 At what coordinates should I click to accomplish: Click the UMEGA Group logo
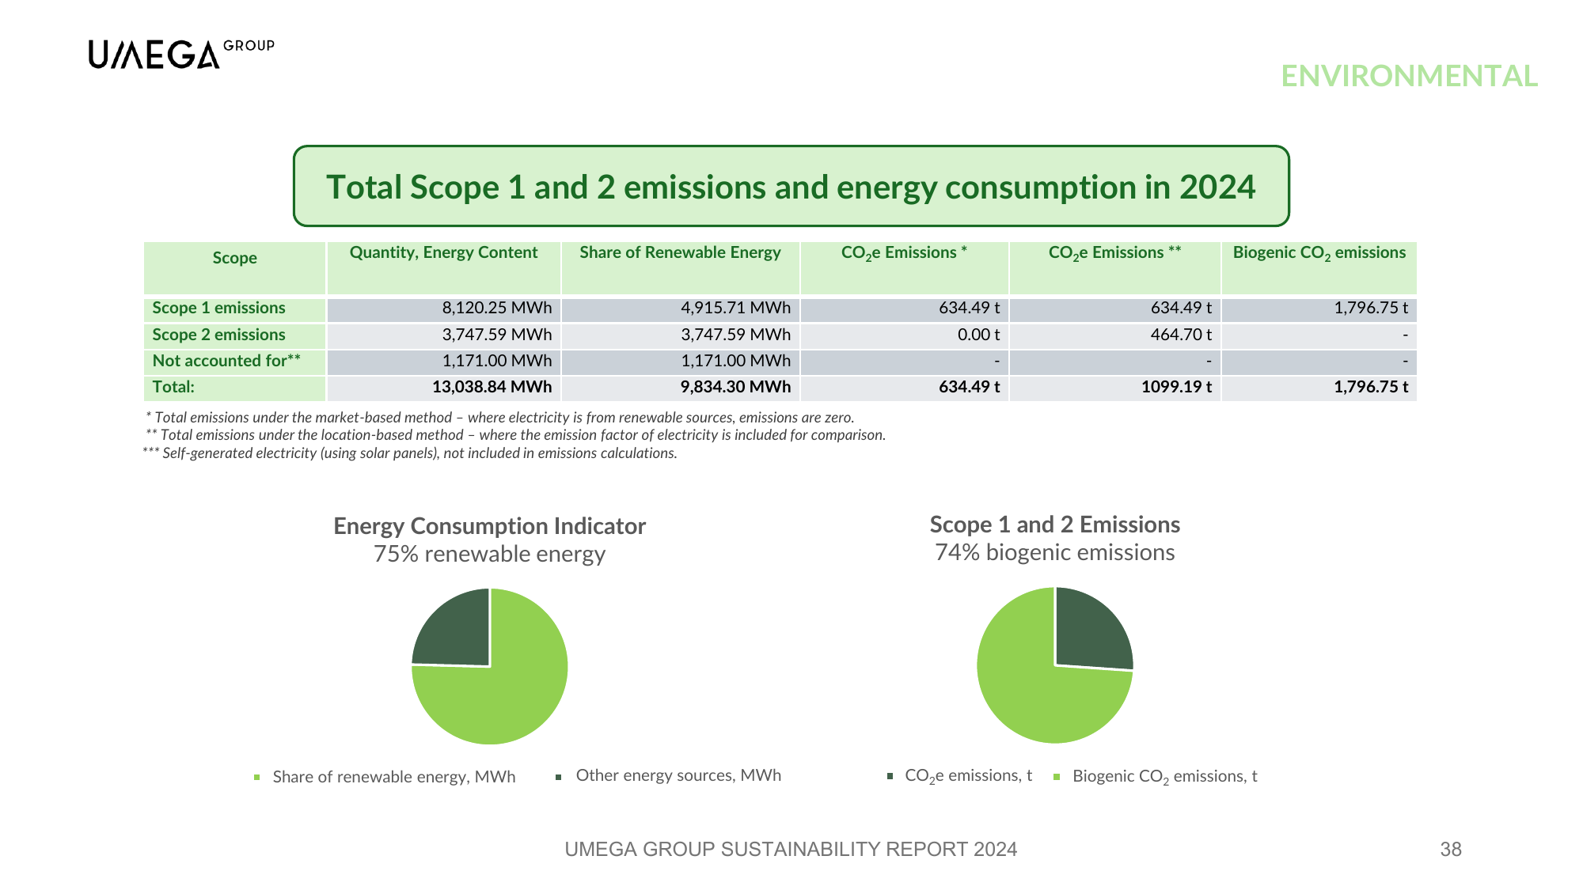pos(181,54)
